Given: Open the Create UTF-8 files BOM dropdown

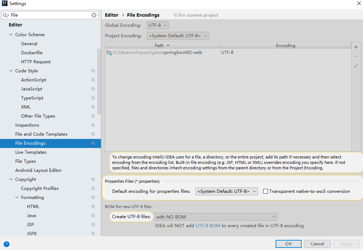Looking at the screenshot, I should [x=216, y=217].
